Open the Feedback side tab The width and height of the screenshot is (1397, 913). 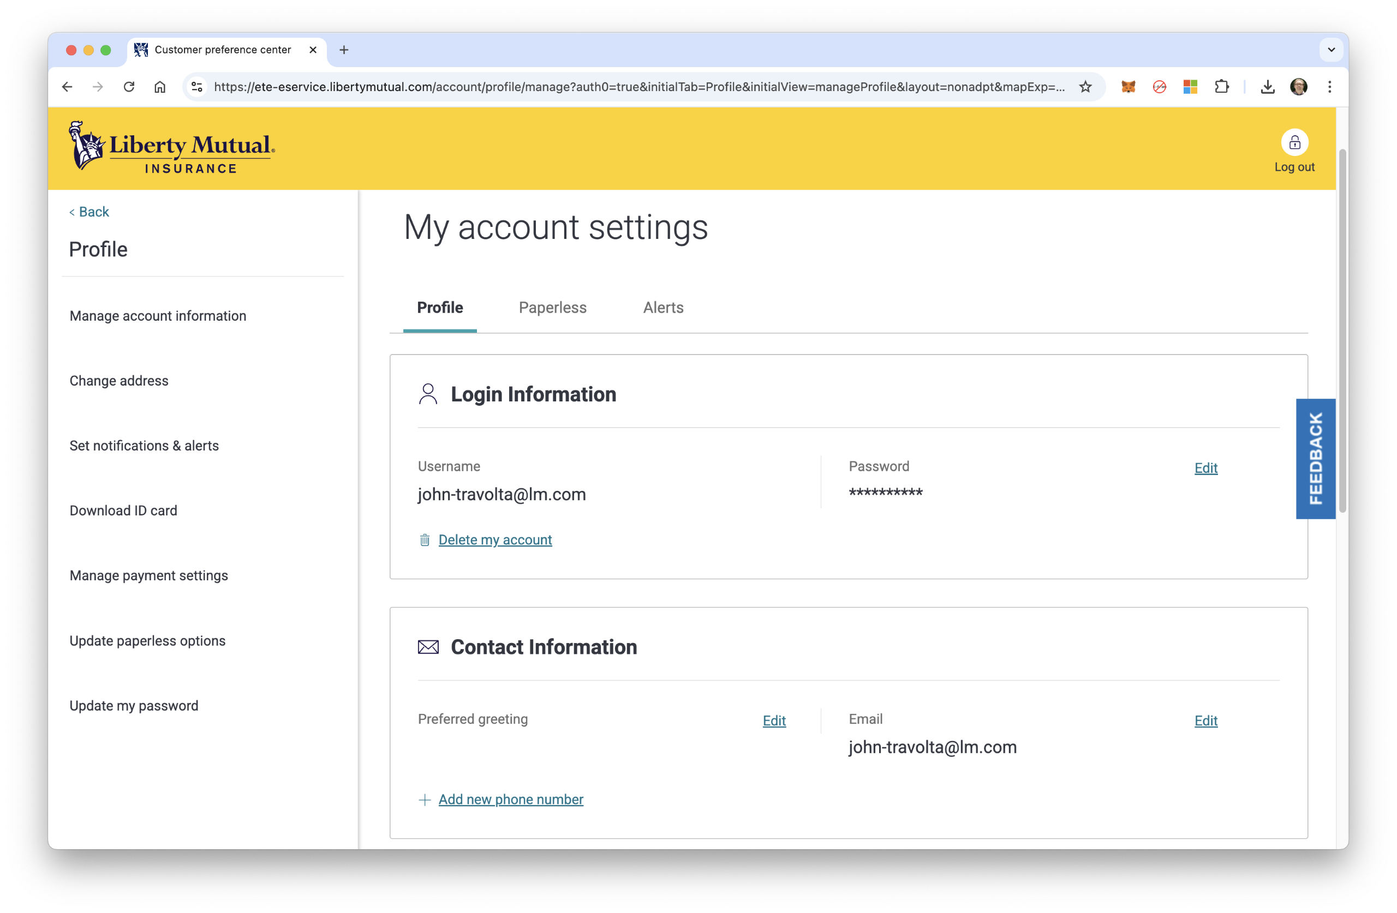(1315, 458)
